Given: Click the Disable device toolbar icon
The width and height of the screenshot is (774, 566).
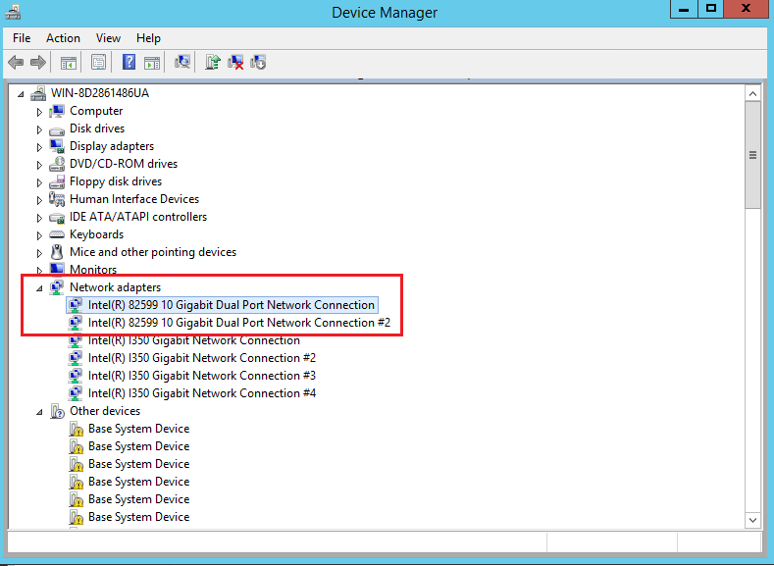Looking at the screenshot, I should (x=258, y=62).
